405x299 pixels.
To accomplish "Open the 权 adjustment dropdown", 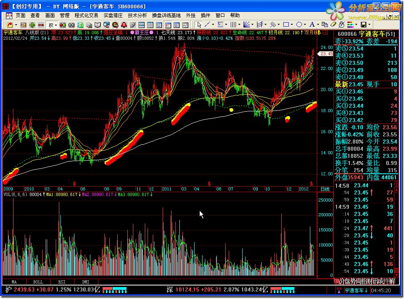I will (x=53, y=25).
